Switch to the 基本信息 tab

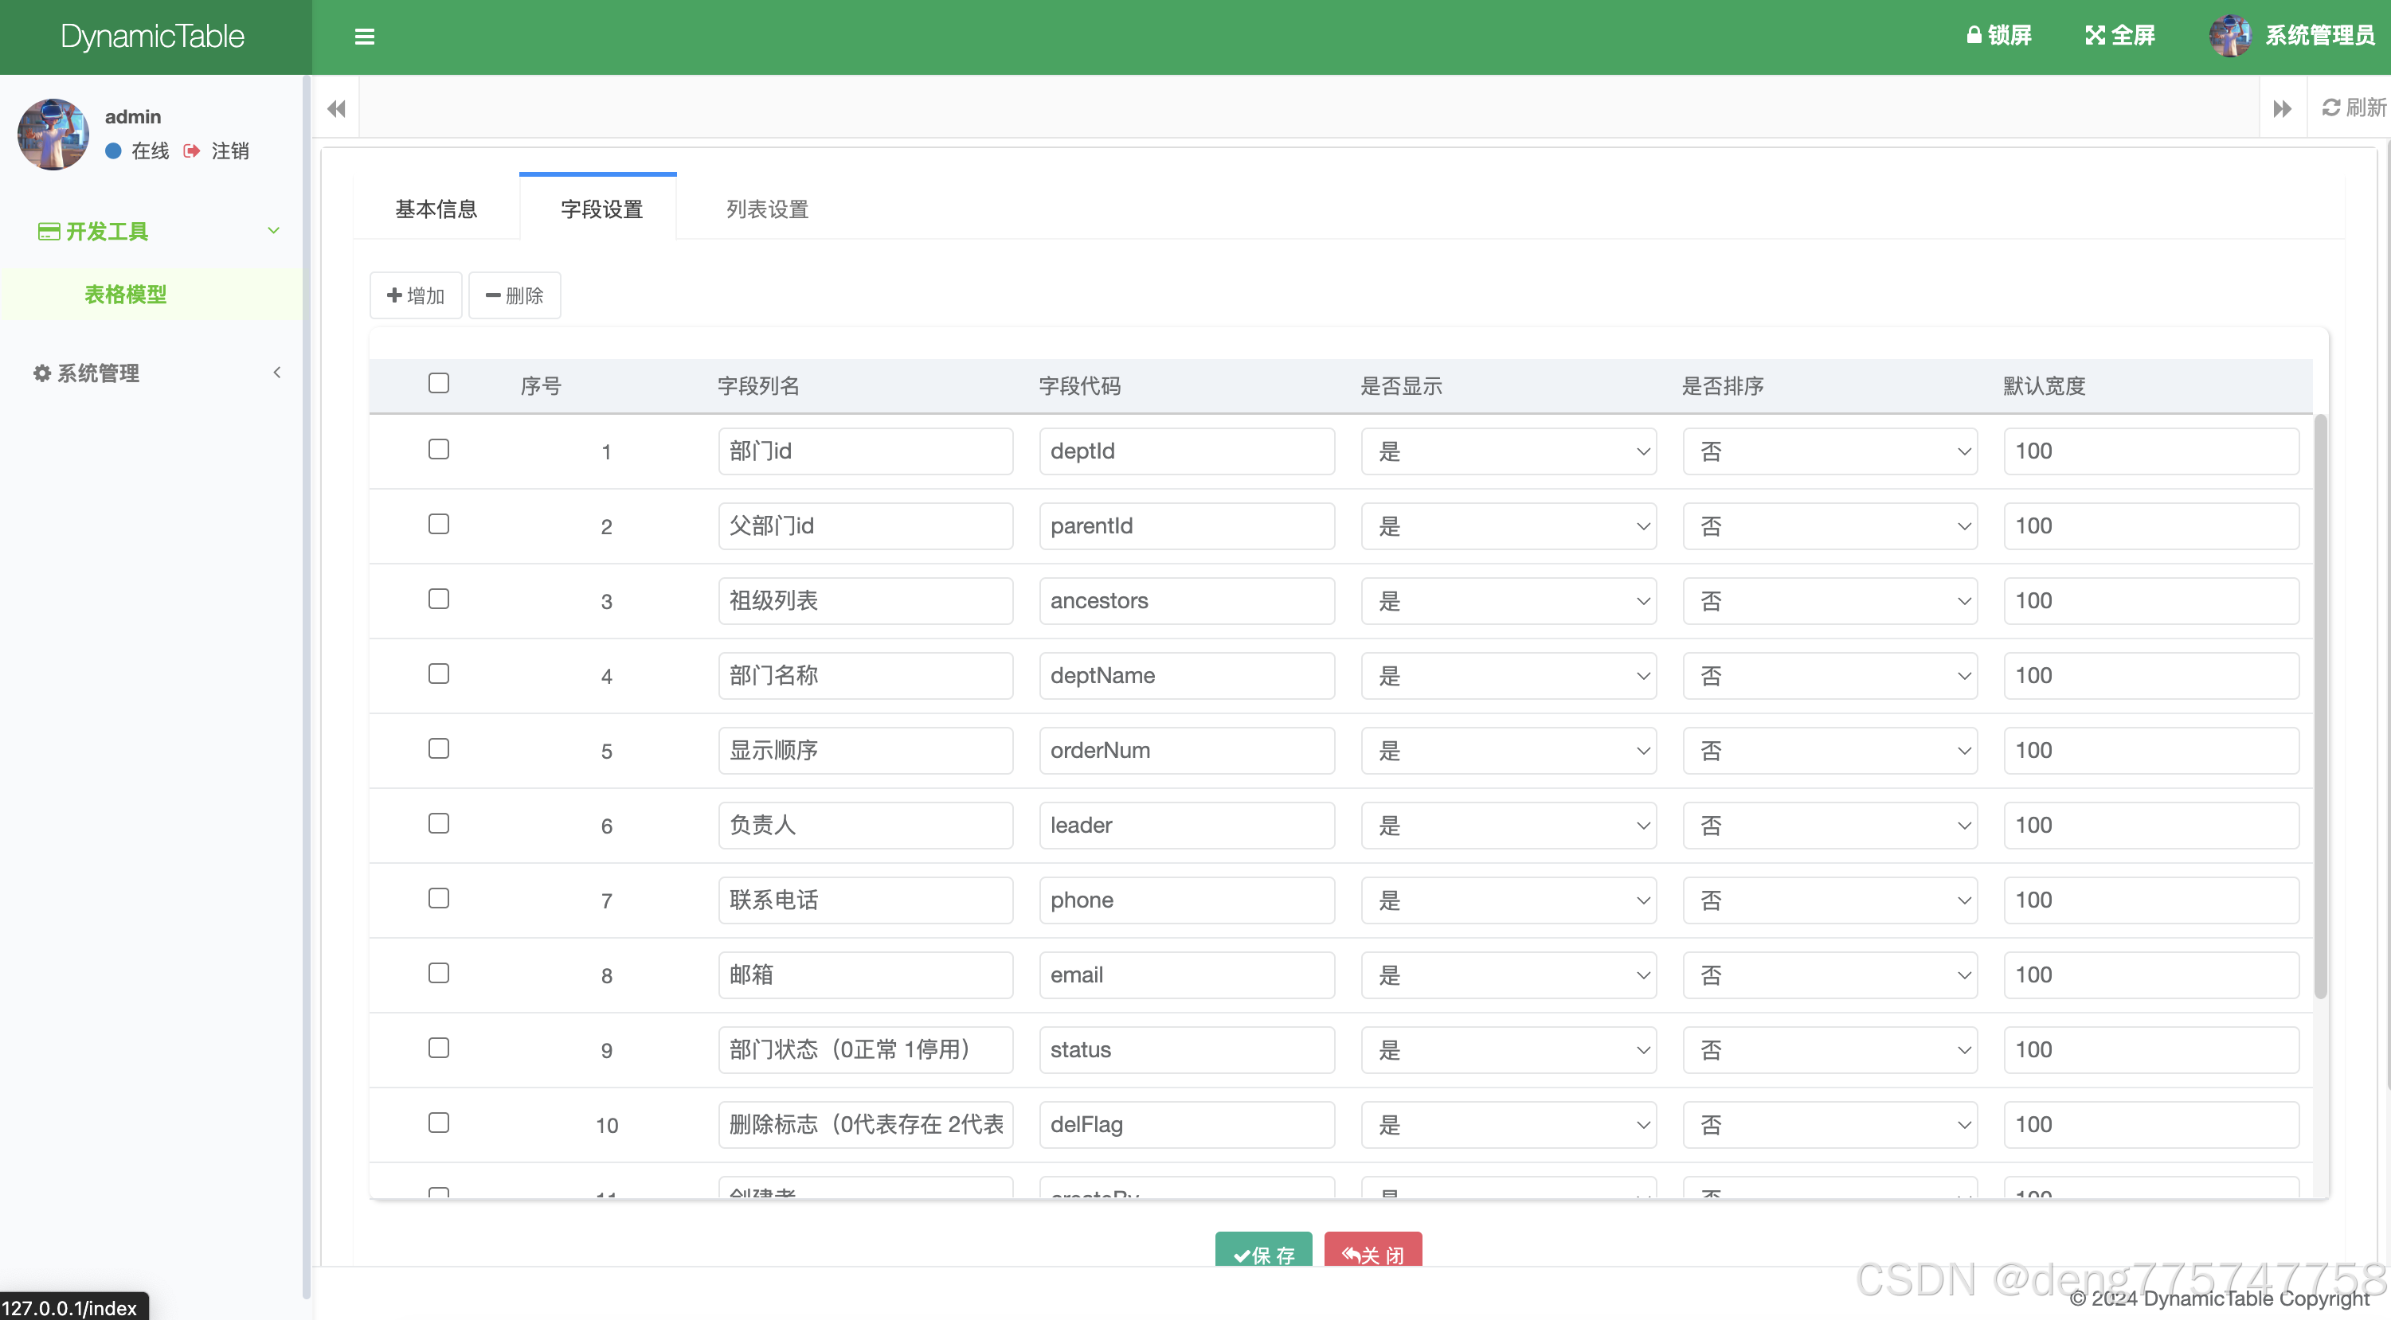pos(436,209)
